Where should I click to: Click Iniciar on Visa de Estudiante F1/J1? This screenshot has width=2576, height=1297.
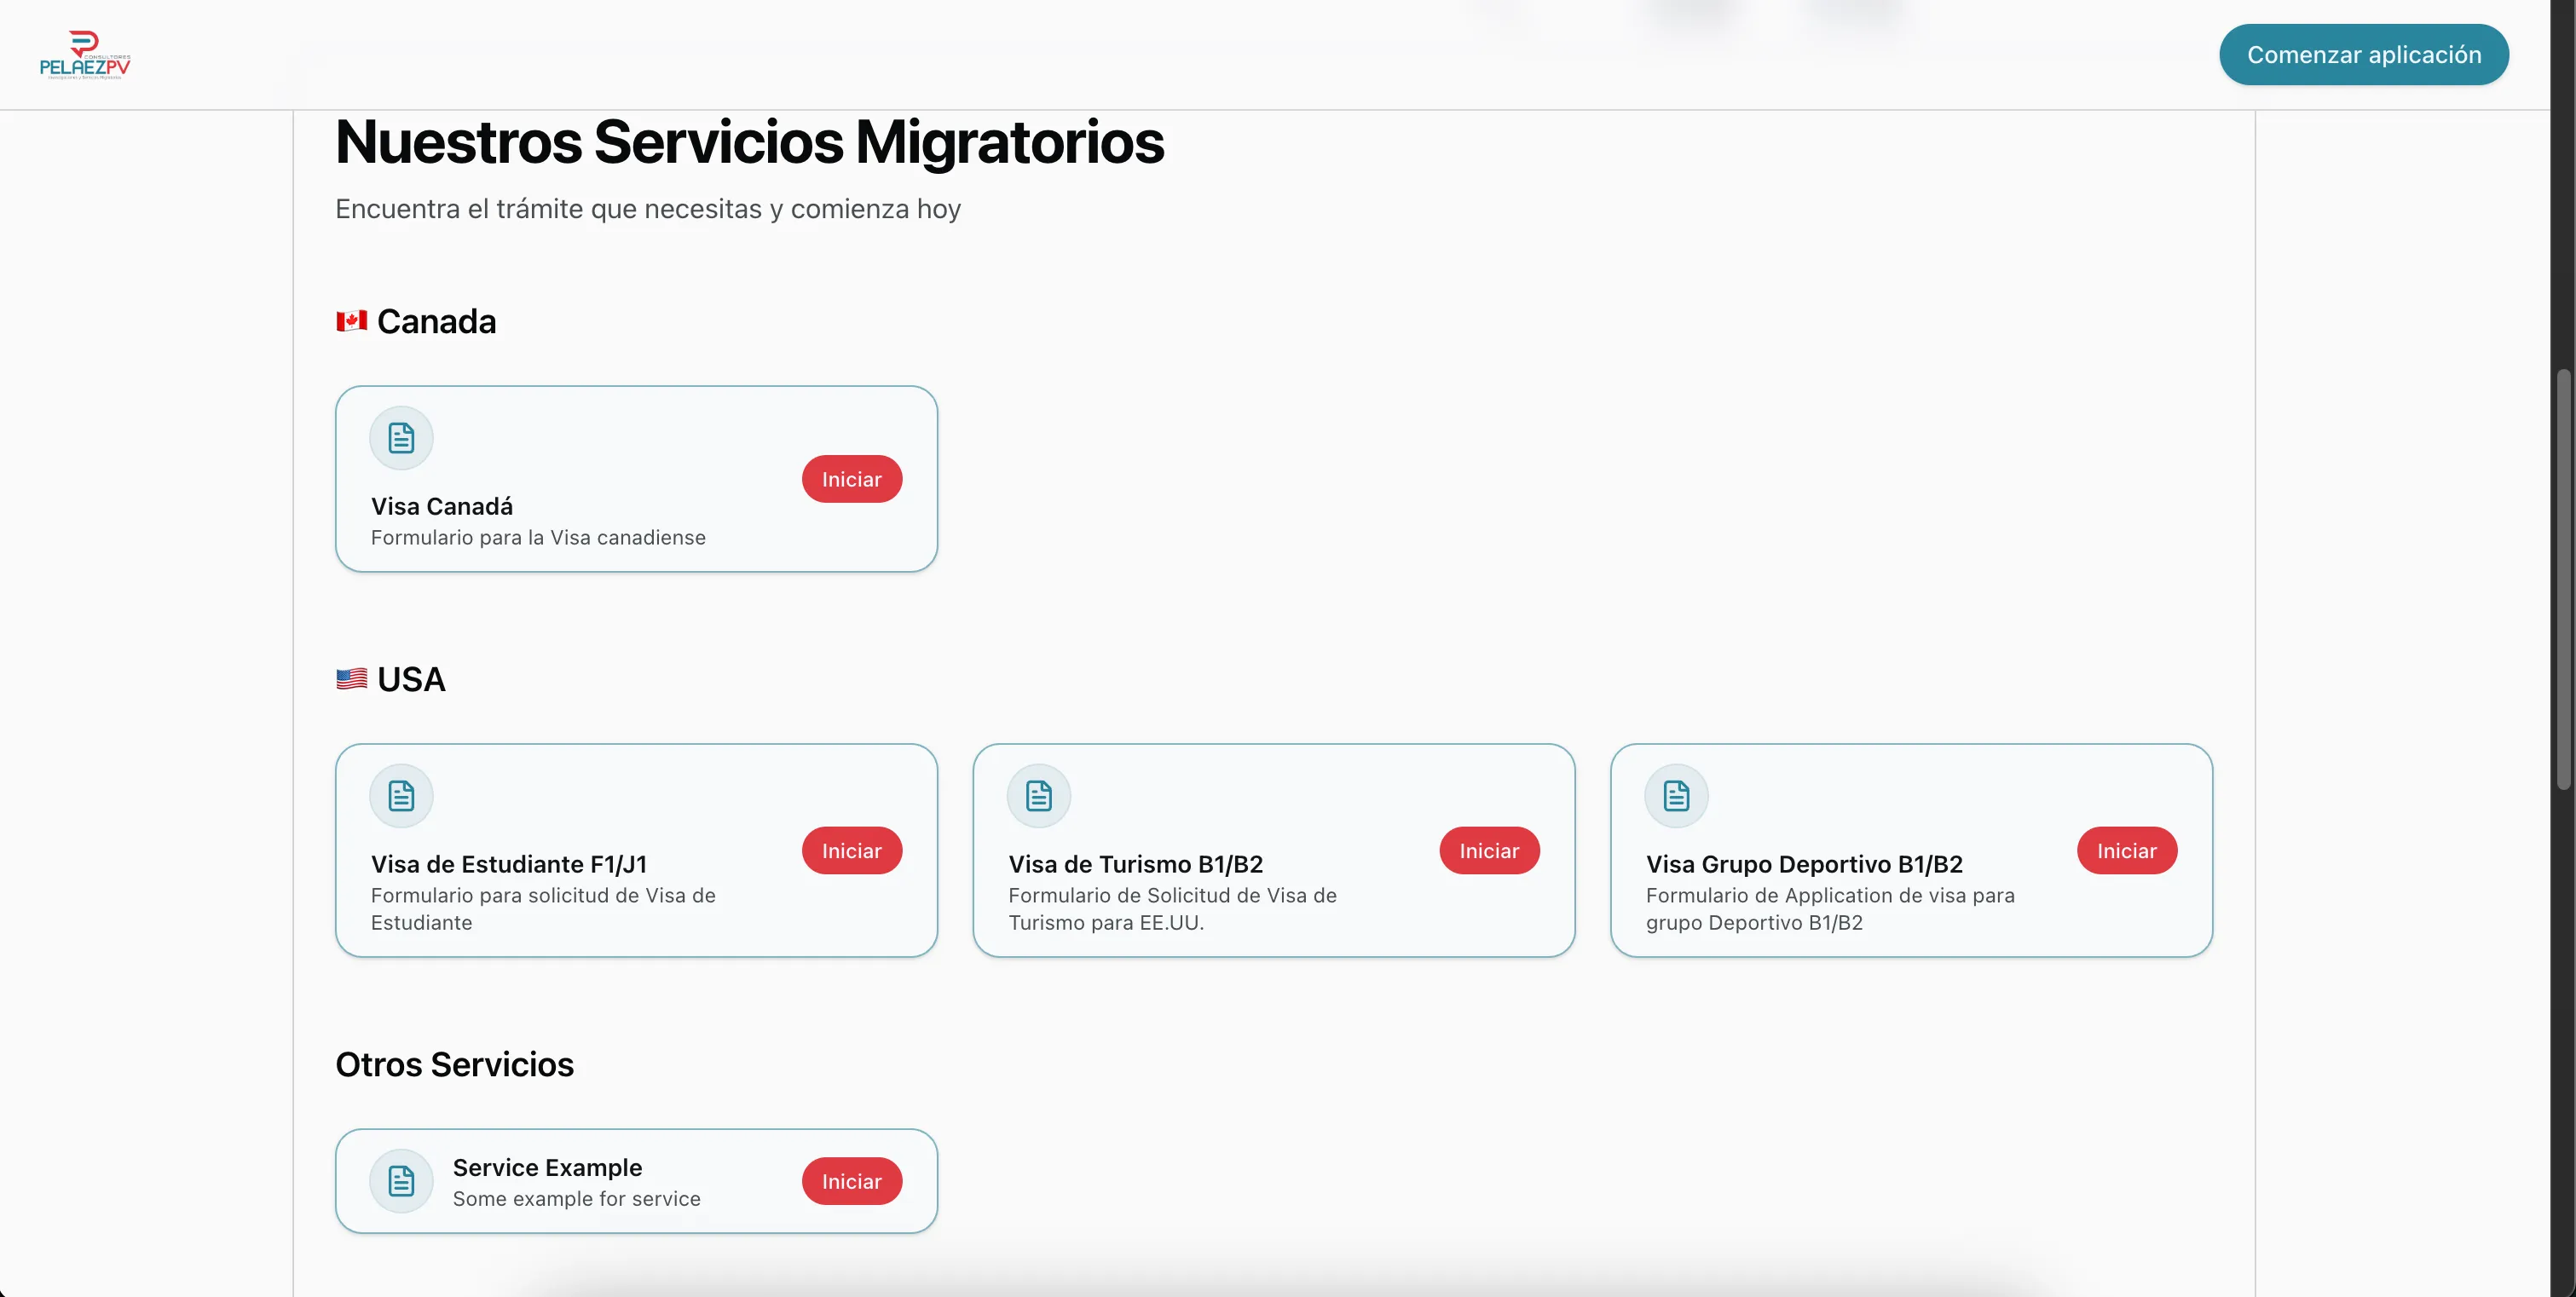coord(851,850)
